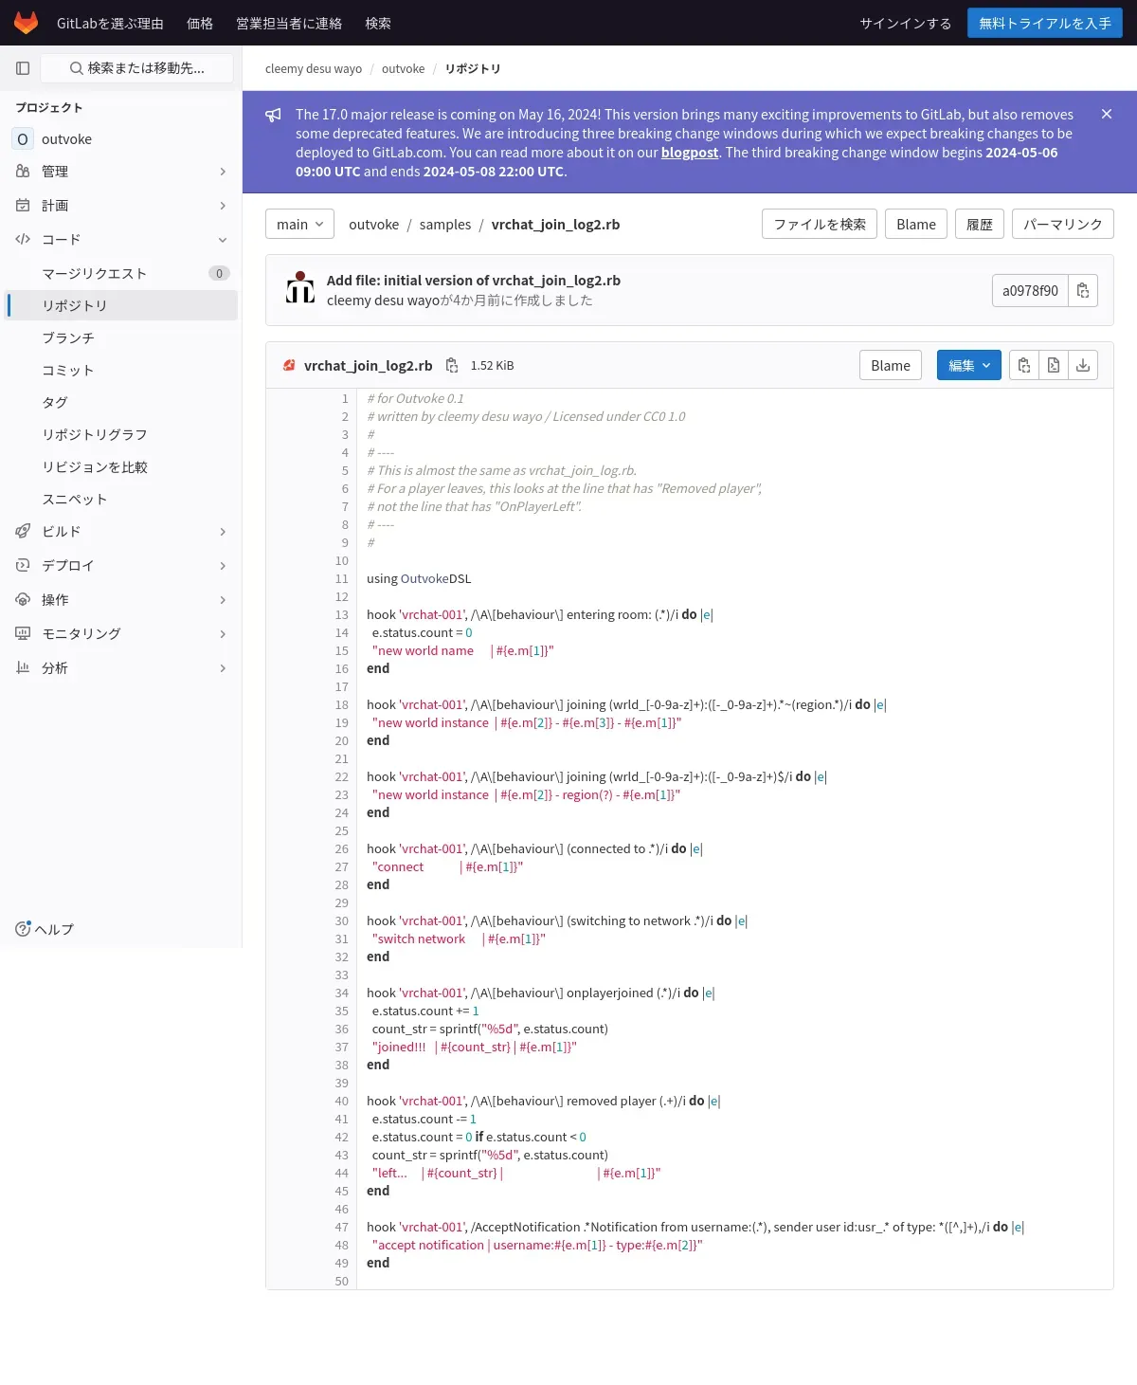Click outvoke in file path
The height and width of the screenshot is (1385, 1137).
pyautogui.click(x=373, y=225)
